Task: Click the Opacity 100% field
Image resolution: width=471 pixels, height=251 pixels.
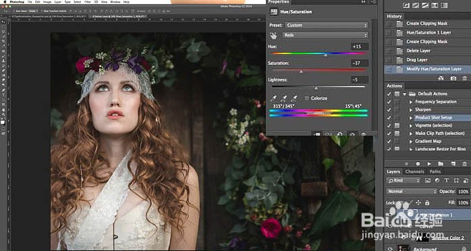Action: point(463,191)
